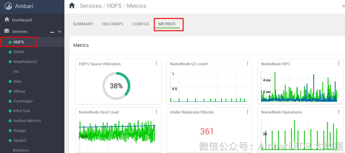Click the NameNode Host Load chart
Screen dimensions: 345x153
pos(117,134)
